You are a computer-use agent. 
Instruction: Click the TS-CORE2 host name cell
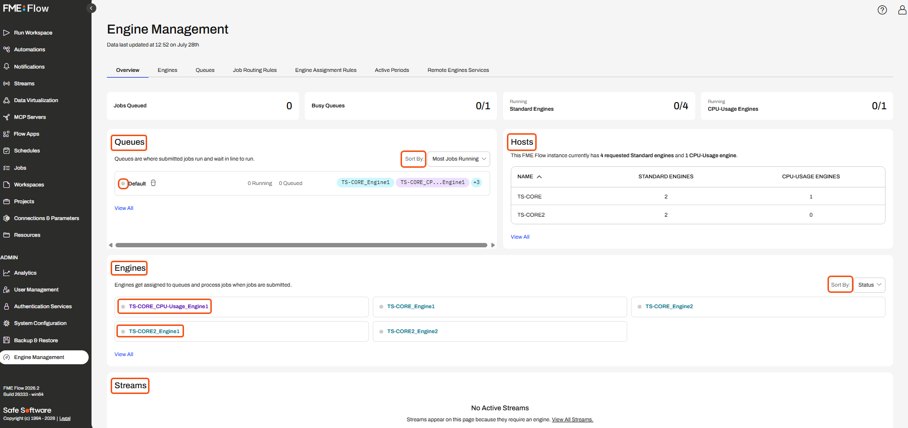click(531, 215)
